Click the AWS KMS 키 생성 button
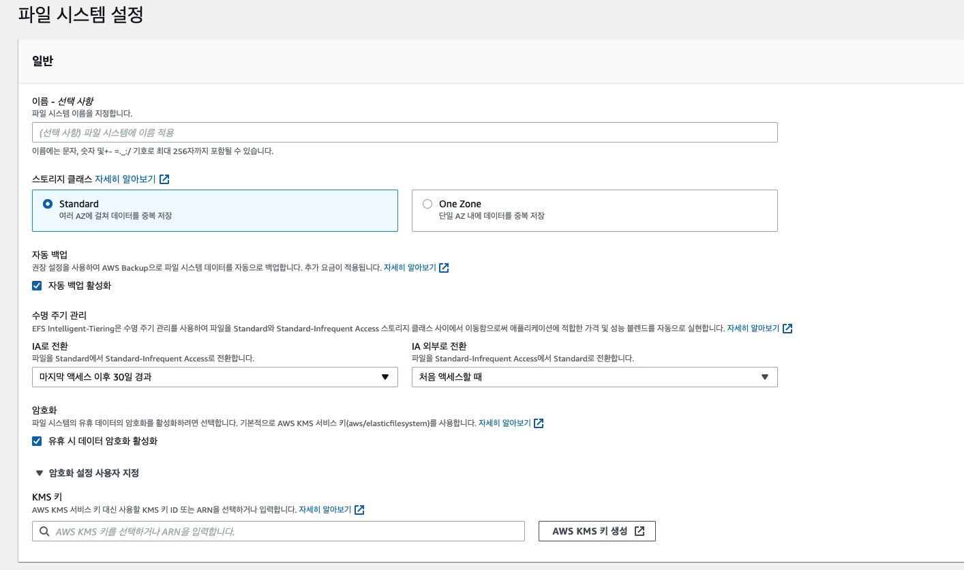This screenshot has width=964, height=570. point(597,531)
